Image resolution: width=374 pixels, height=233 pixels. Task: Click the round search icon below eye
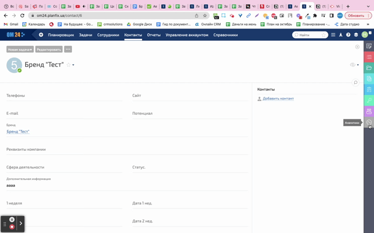point(355,83)
